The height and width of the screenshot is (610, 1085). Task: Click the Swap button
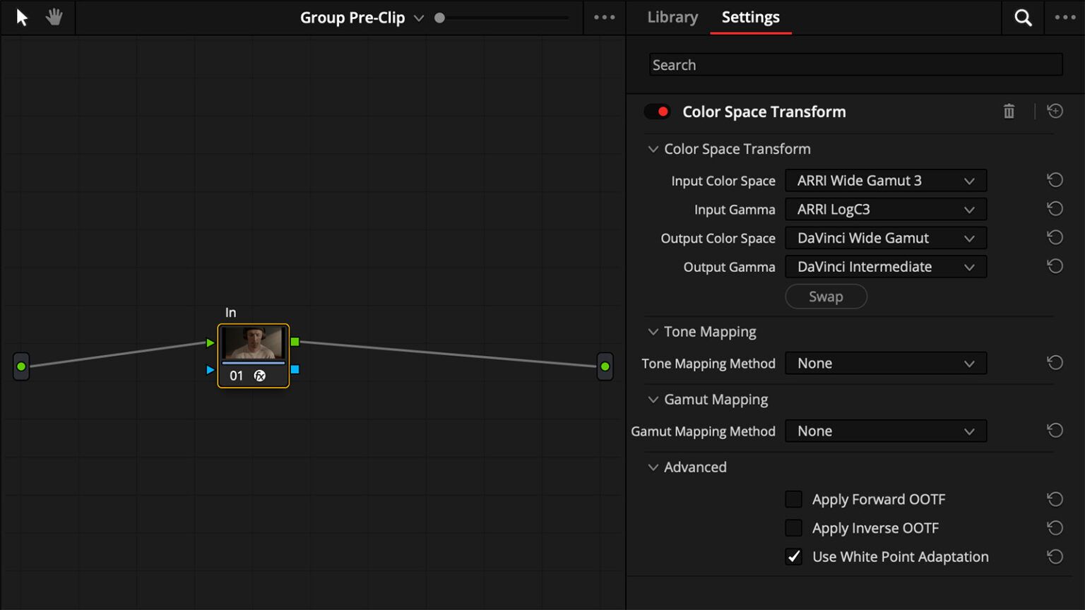(x=825, y=297)
